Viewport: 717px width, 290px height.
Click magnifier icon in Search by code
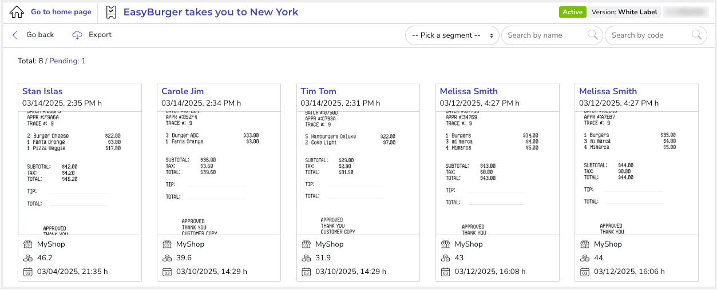coord(696,35)
